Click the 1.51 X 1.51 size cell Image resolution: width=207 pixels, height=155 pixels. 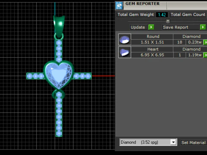(152, 42)
